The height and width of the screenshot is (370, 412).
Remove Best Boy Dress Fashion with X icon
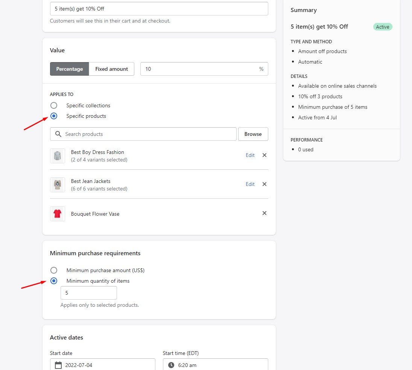pyautogui.click(x=265, y=155)
